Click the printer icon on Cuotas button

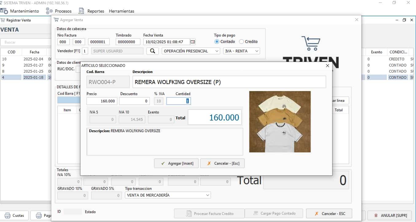(7, 216)
